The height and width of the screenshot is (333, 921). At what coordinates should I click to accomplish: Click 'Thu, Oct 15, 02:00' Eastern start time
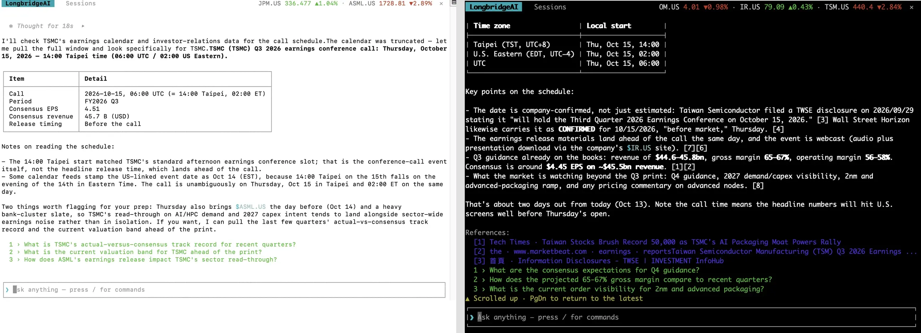622,54
